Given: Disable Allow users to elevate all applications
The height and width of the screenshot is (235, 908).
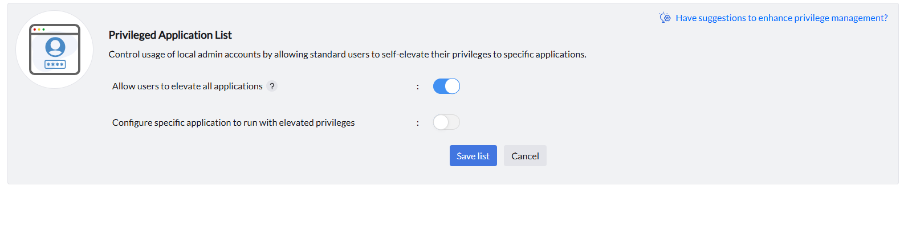Looking at the screenshot, I should (x=446, y=86).
